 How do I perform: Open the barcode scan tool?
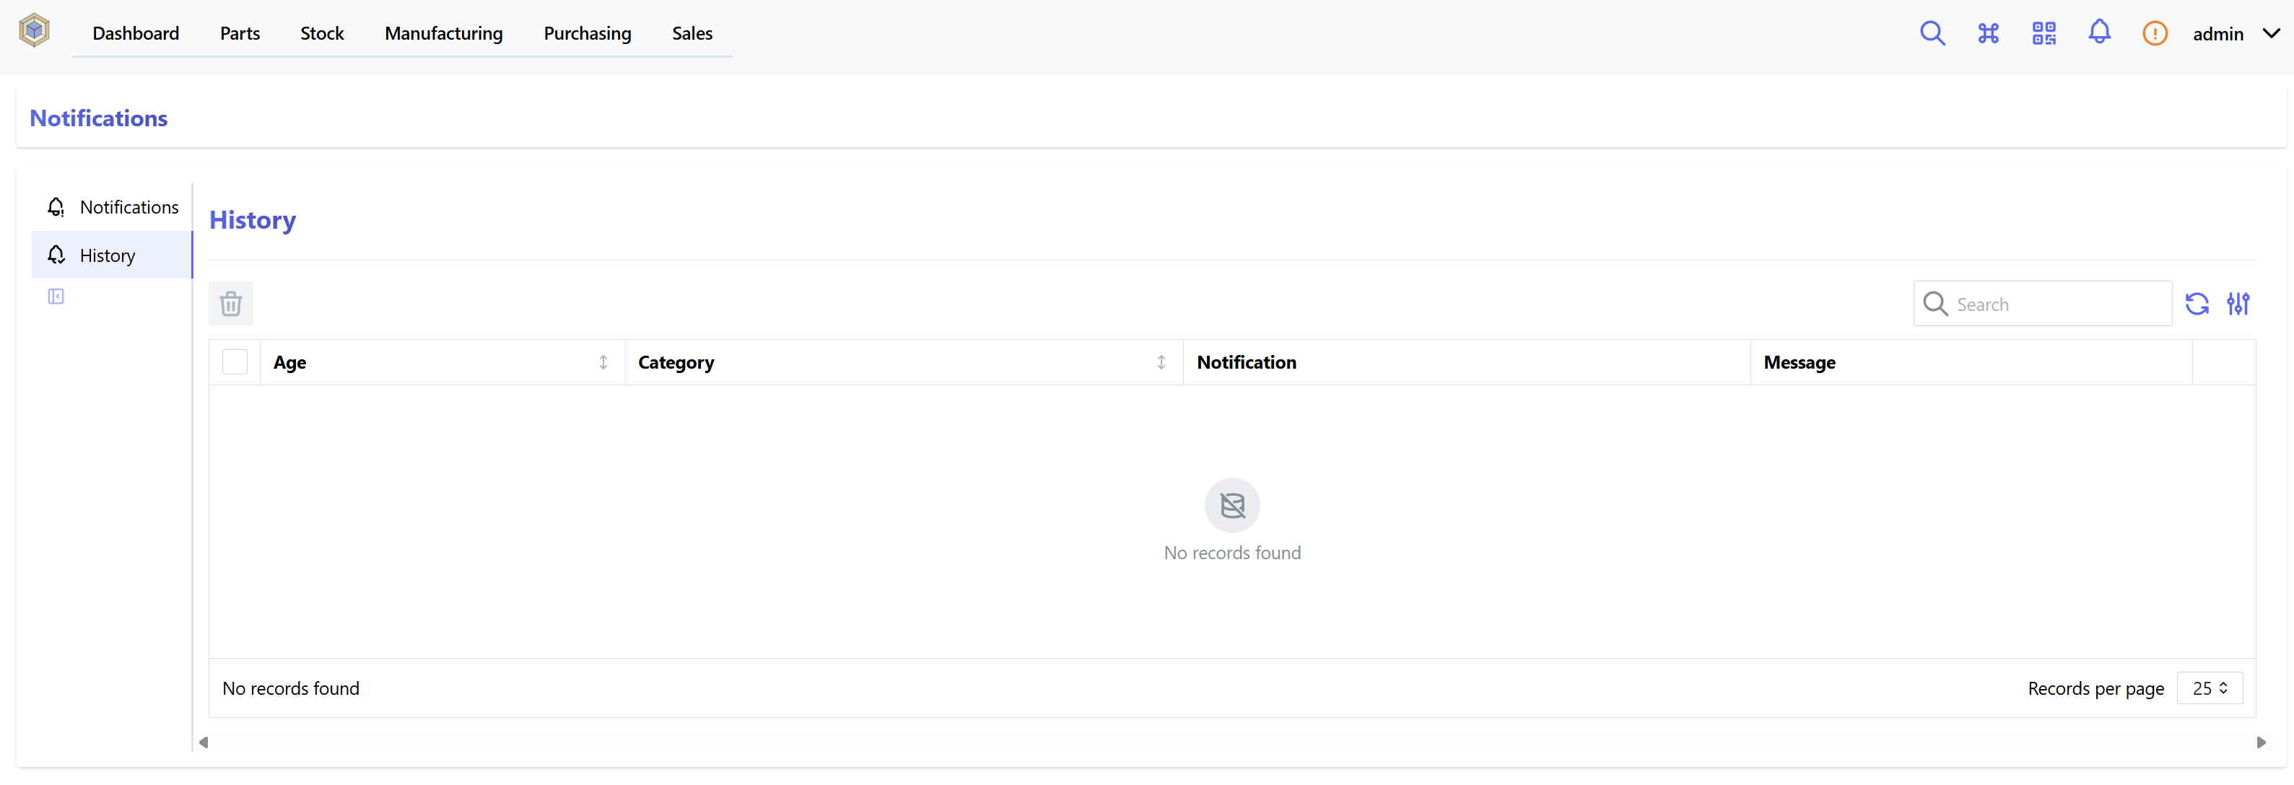pyautogui.click(x=2044, y=33)
